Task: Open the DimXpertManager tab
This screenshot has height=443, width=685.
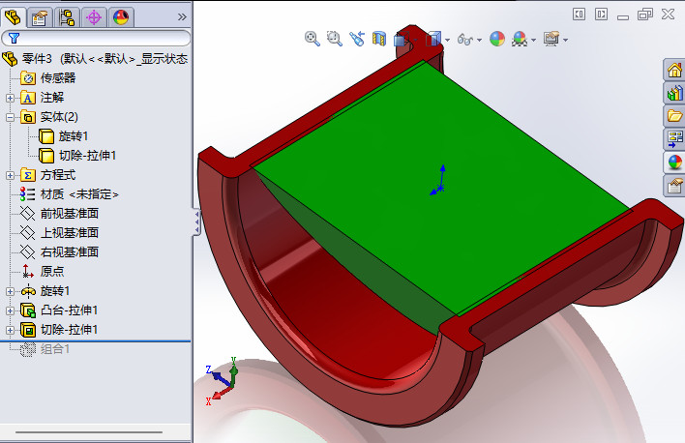Action: pos(94,18)
